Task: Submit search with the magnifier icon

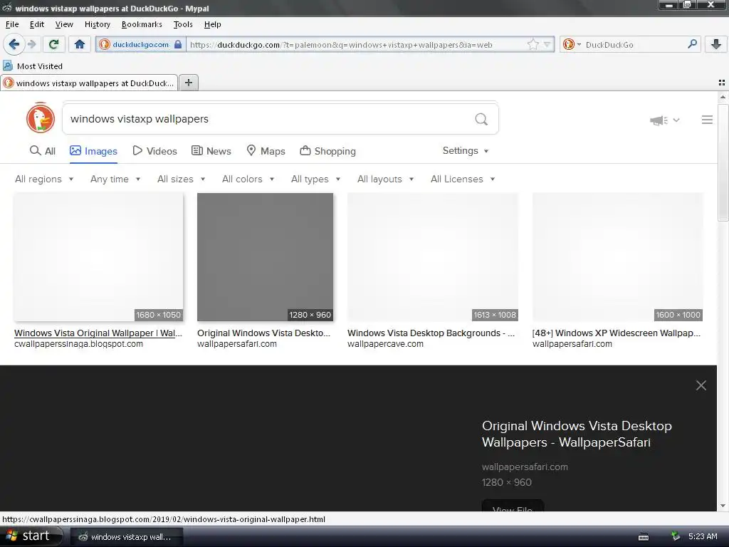Action: point(481,120)
